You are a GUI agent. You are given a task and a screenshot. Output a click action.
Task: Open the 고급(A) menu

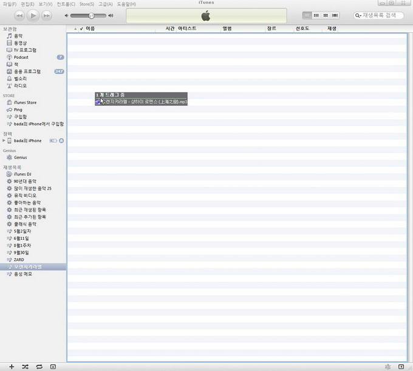point(105,4)
